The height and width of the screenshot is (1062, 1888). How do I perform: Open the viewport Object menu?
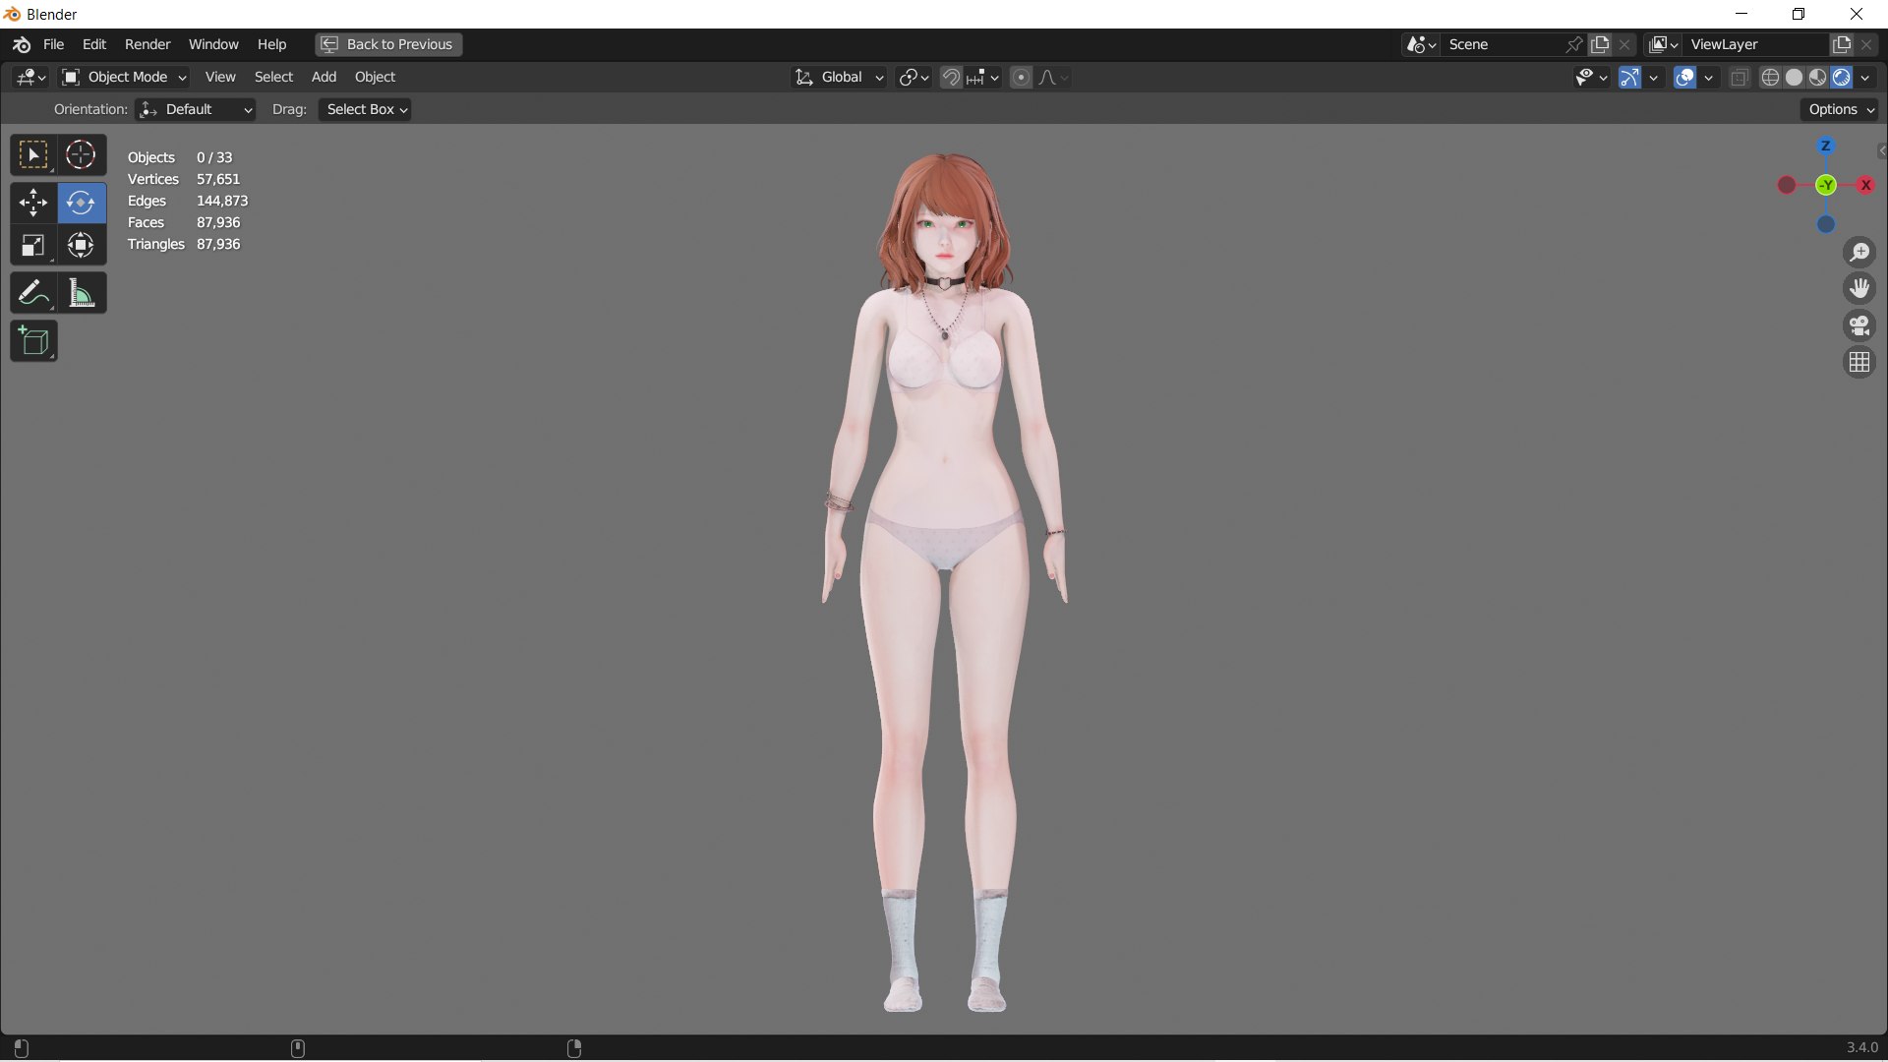(375, 77)
